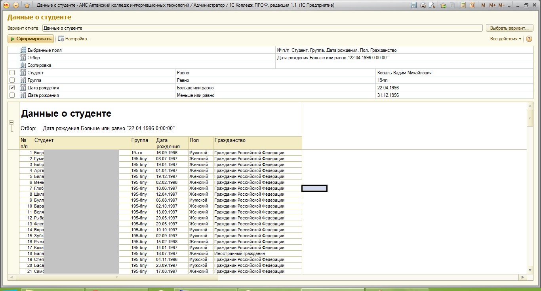This screenshot has height=291, width=541.
Task: Click the report scroll up arrow
Action: click(530, 106)
